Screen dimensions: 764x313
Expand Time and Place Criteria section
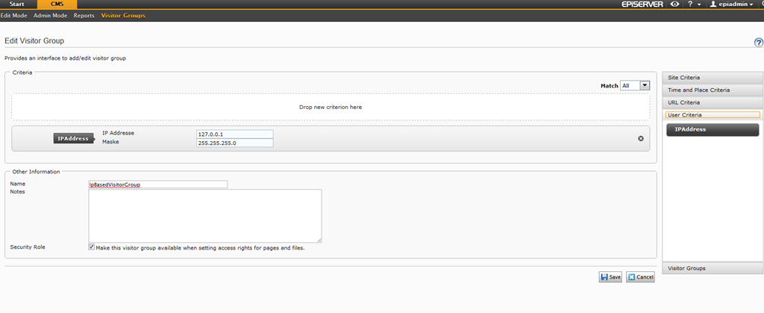pos(713,90)
